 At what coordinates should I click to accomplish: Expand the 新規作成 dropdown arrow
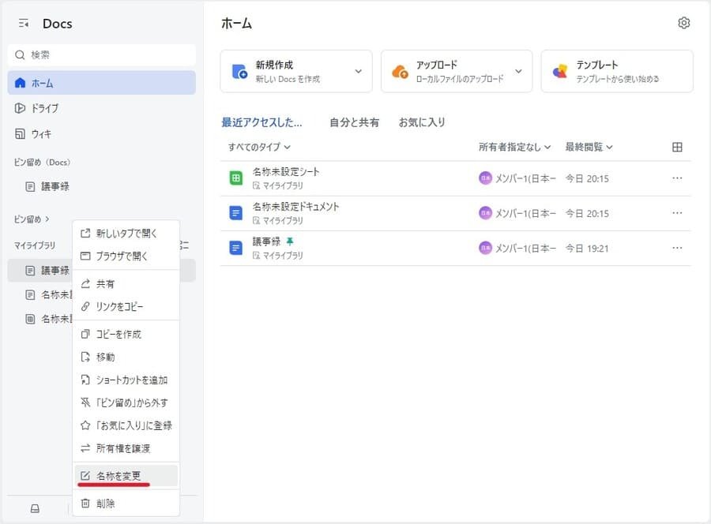(358, 71)
